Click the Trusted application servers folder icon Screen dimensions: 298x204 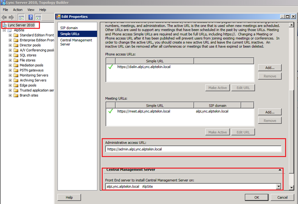point(16,91)
